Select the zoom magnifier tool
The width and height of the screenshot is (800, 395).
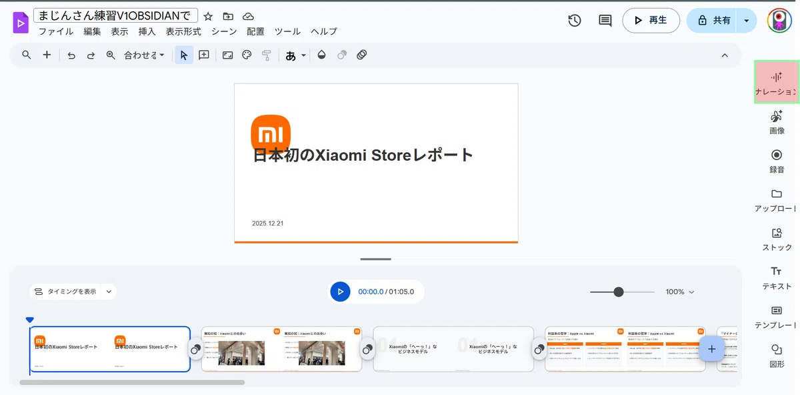tap(111, 55)
